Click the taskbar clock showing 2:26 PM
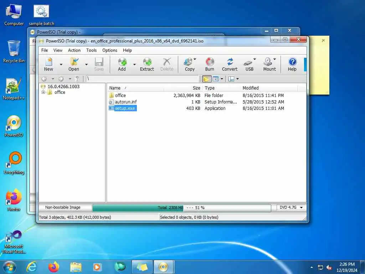This screenshot has height=274, width=365. [x=347, y=267]
